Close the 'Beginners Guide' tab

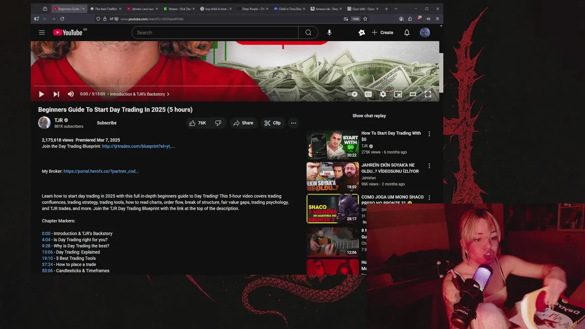tap(83, 9)
